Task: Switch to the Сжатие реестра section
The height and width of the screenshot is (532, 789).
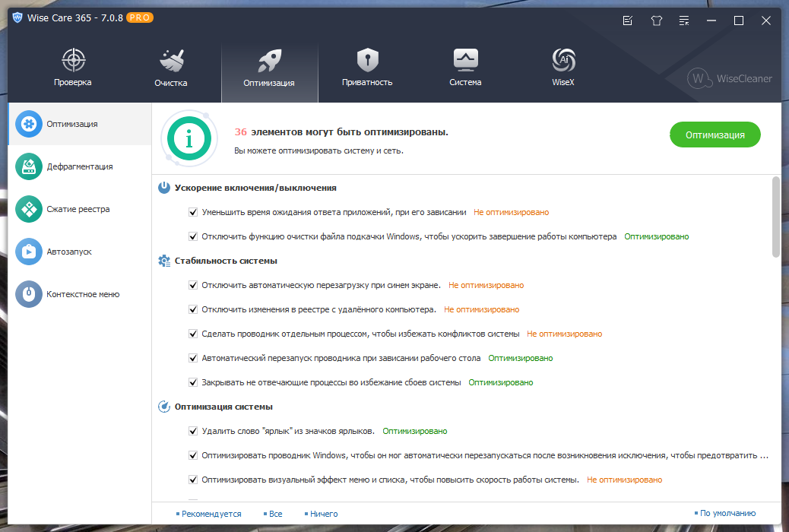Action: point(80,209)
